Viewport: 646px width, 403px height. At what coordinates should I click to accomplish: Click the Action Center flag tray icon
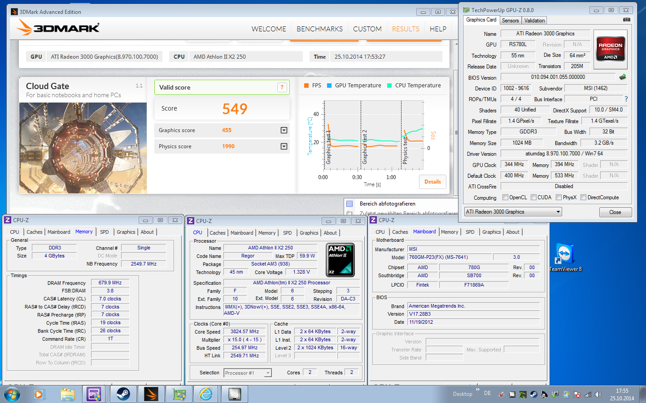[x=577, y=394]
